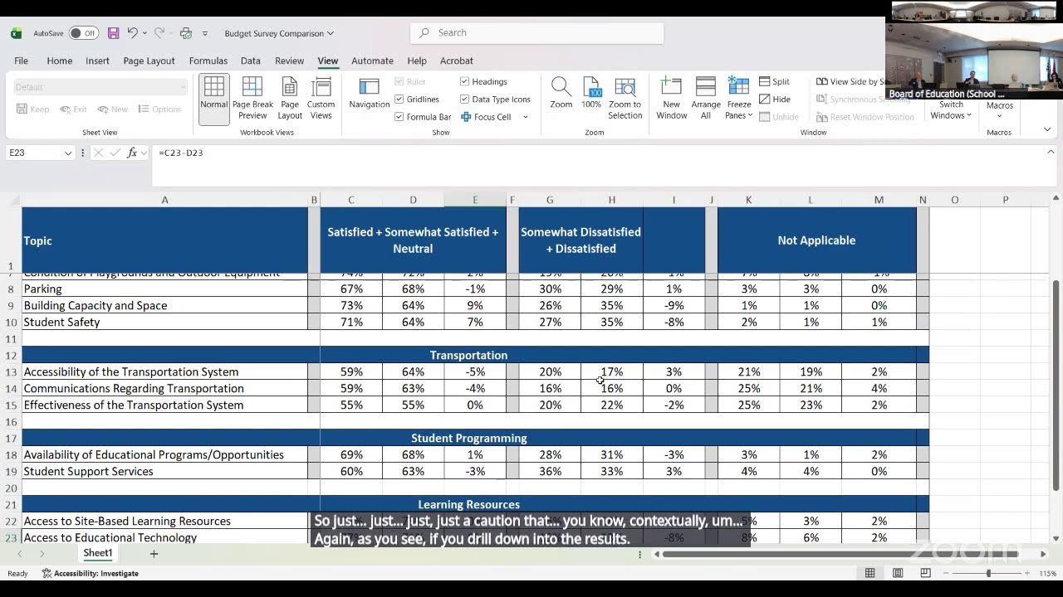Click zoom in plus on status bar
The width and height of the screenshot is (1063, 597).
pyautogui.click(x=1029, y=574)
